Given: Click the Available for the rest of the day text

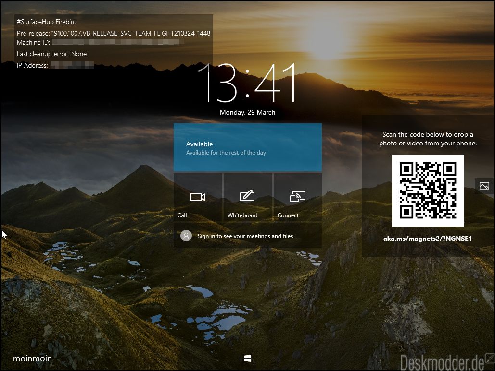Looking at the screenshot, I should (x=226, y=153).
